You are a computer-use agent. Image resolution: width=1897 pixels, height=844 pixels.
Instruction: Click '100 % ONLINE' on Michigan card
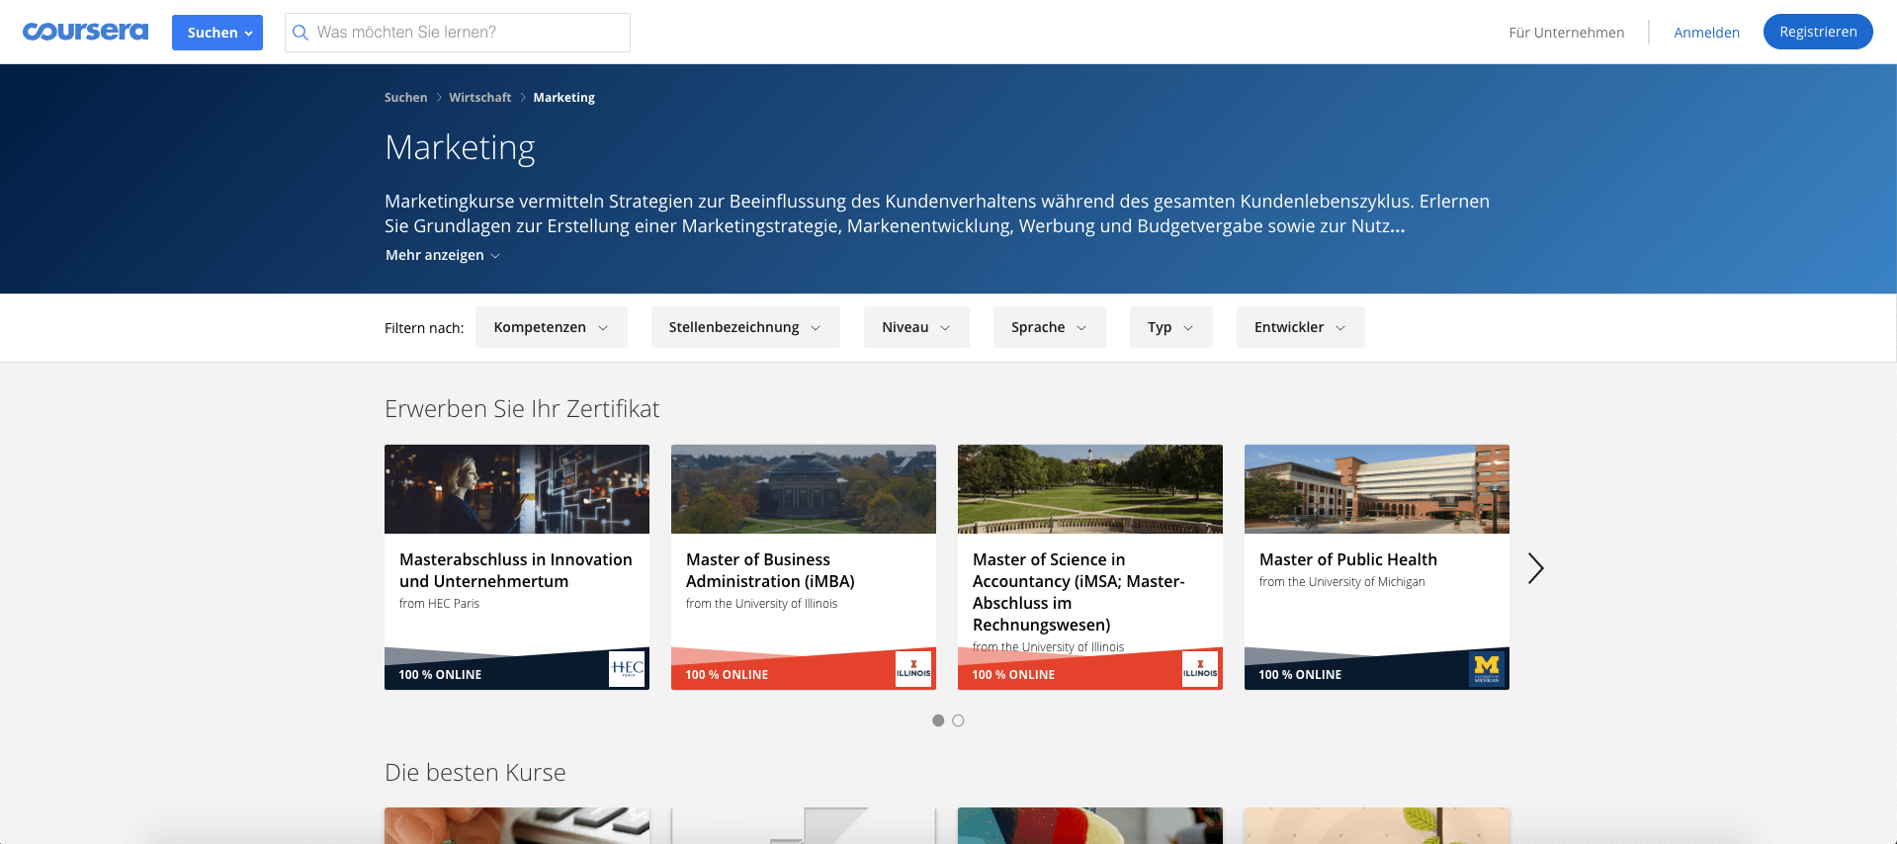(1300, 675)
